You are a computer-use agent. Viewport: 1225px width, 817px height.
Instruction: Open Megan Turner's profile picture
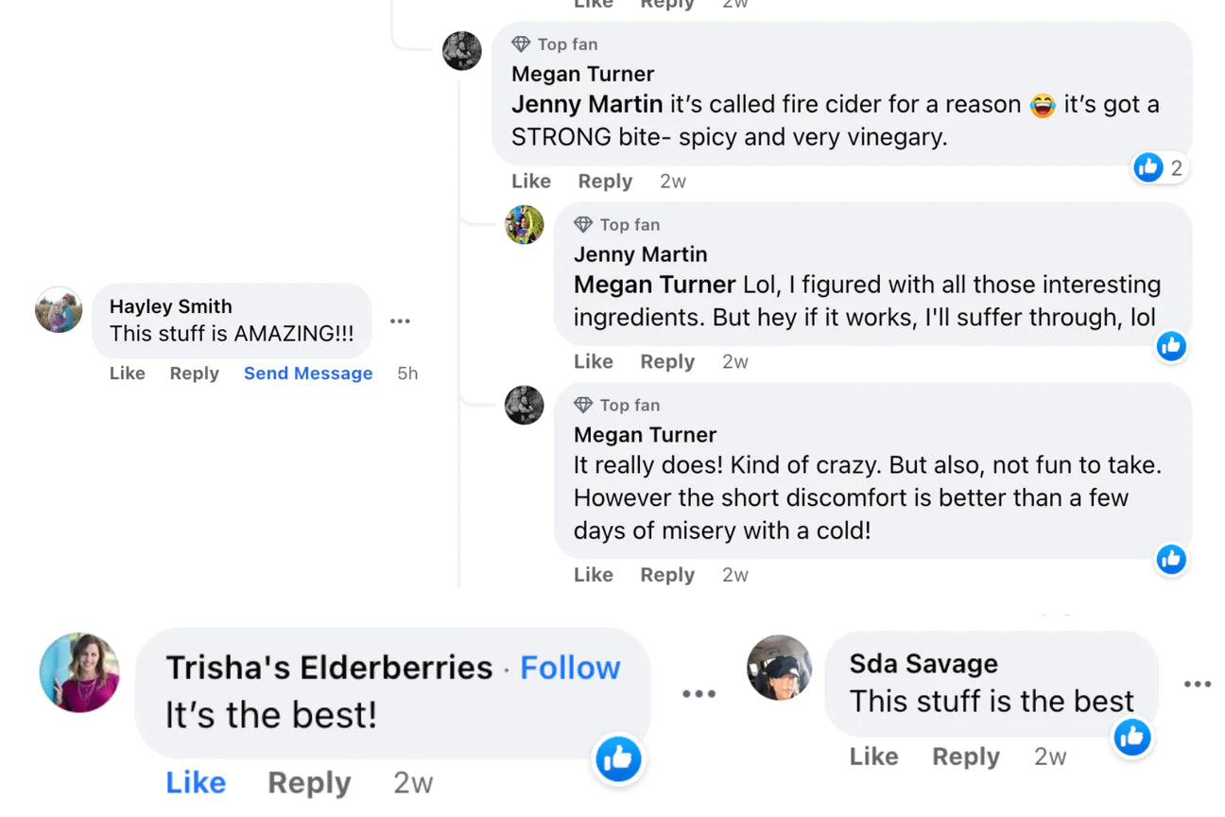[462, 50]
